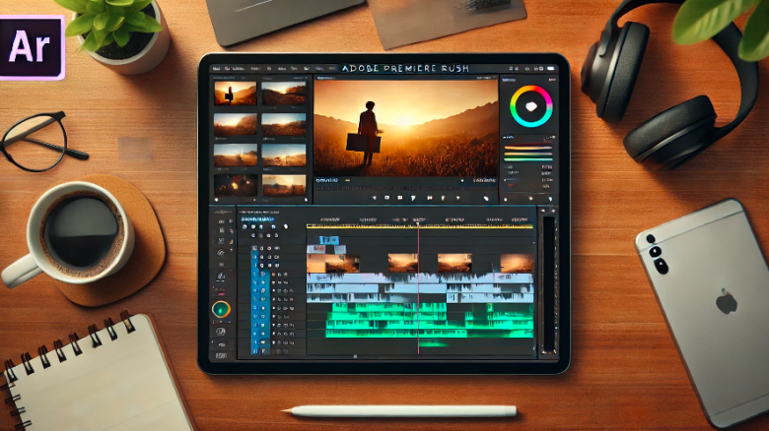This screenshot has width=769, height=431.
Task: Select the pink clip below the title clip
Action: pyautogui.click(x=315, y=249)
